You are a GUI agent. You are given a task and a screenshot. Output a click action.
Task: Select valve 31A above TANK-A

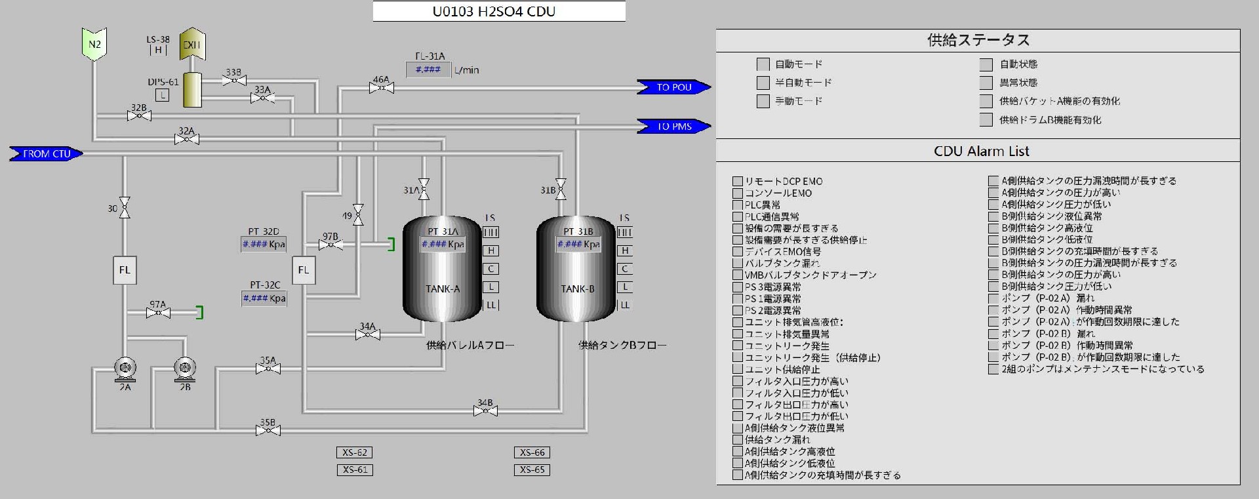click(x=424, y=190)
